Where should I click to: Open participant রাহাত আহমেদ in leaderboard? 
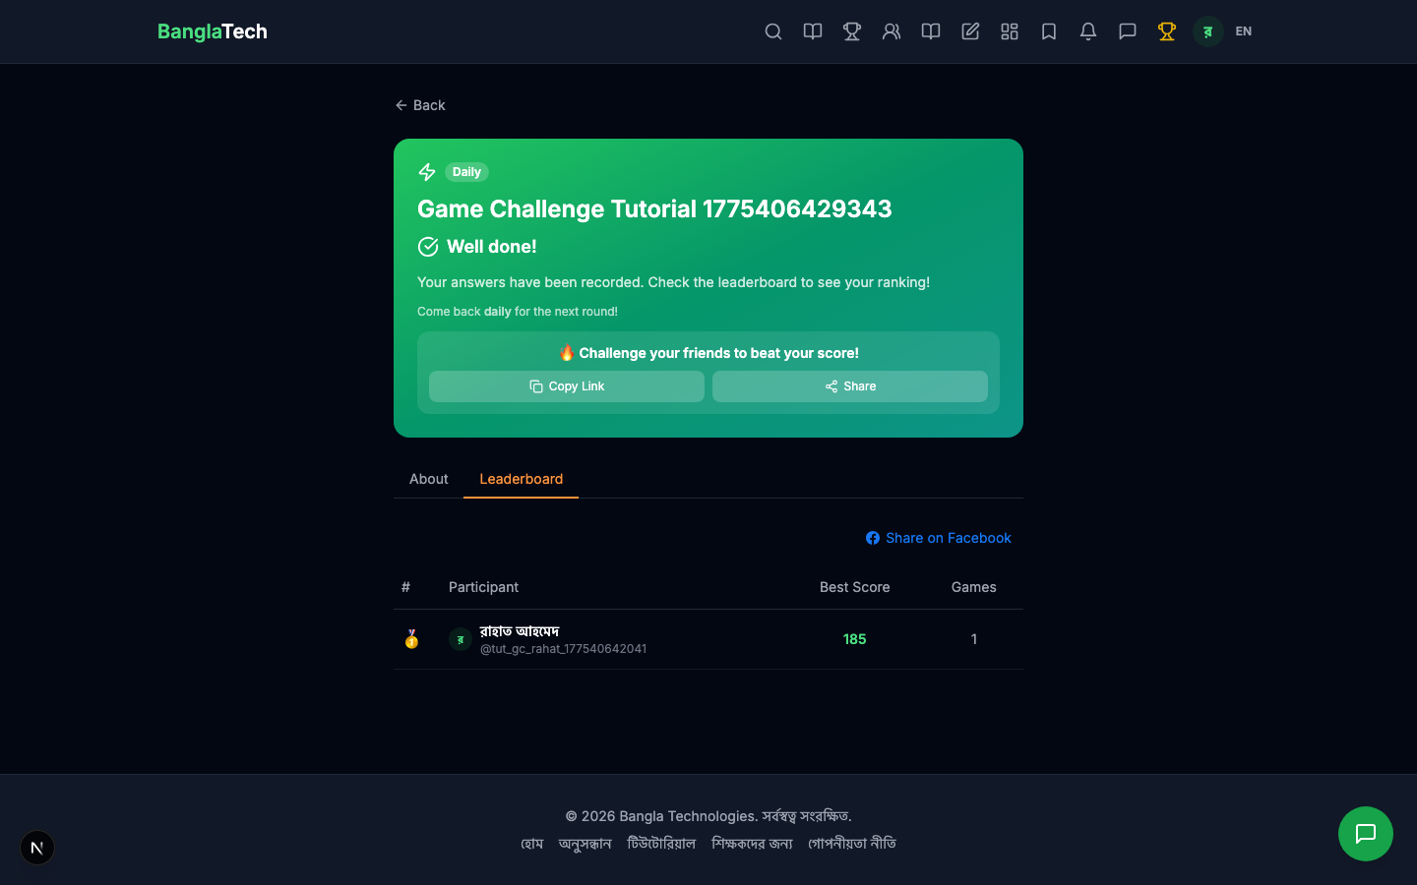tap(520, 631)
